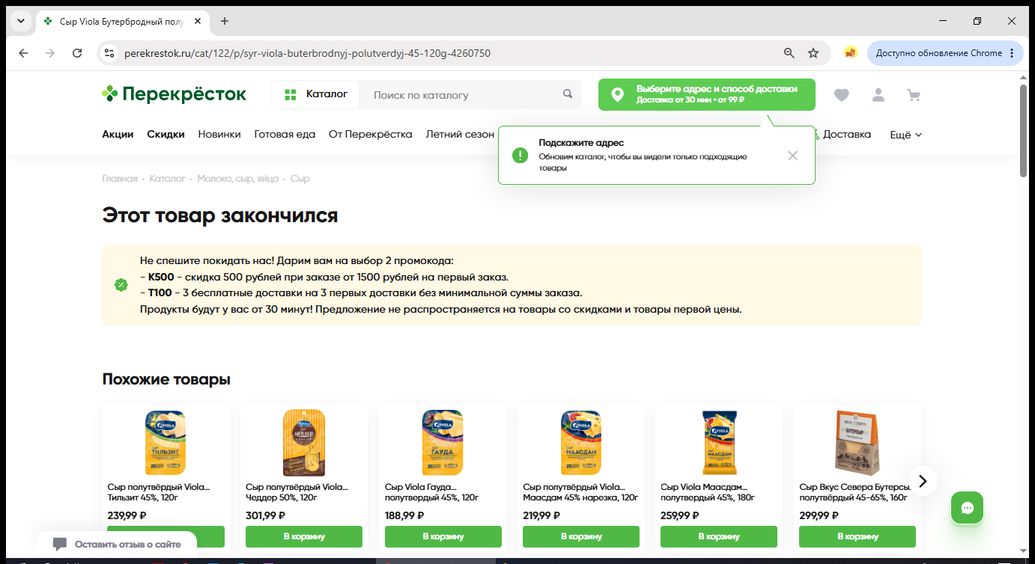Reload the page

77,53
